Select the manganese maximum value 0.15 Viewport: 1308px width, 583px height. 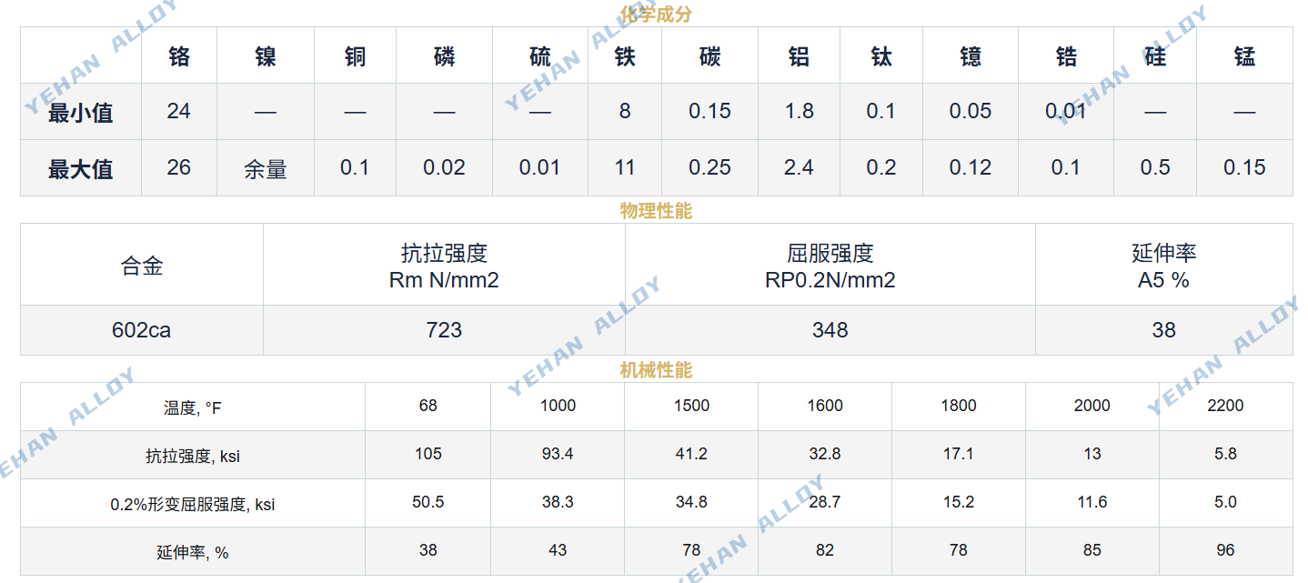[x=1244, y=167]
